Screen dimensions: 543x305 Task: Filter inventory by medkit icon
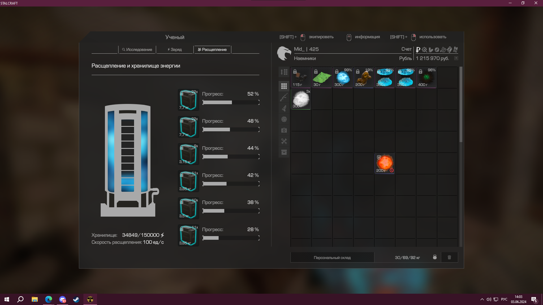point(284,130)
